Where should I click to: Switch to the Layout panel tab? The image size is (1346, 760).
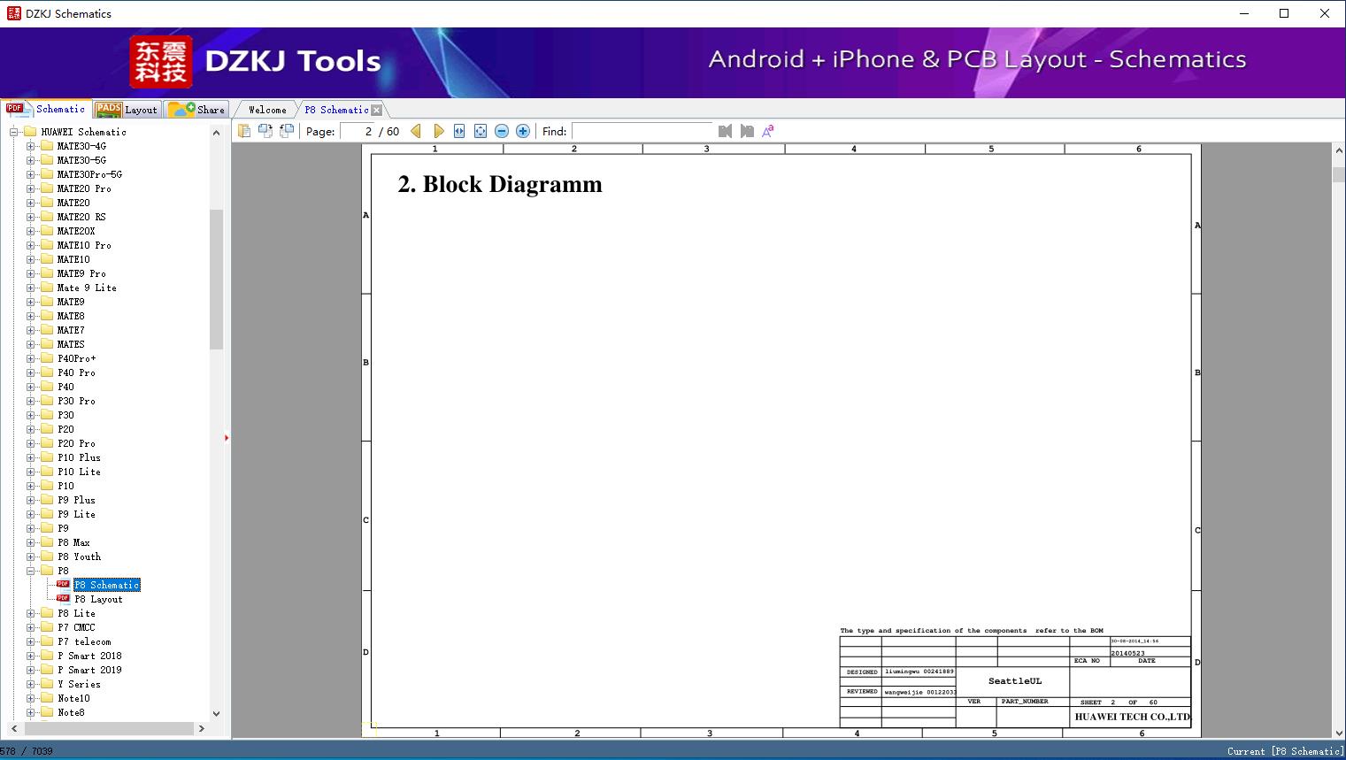point(127,110)
